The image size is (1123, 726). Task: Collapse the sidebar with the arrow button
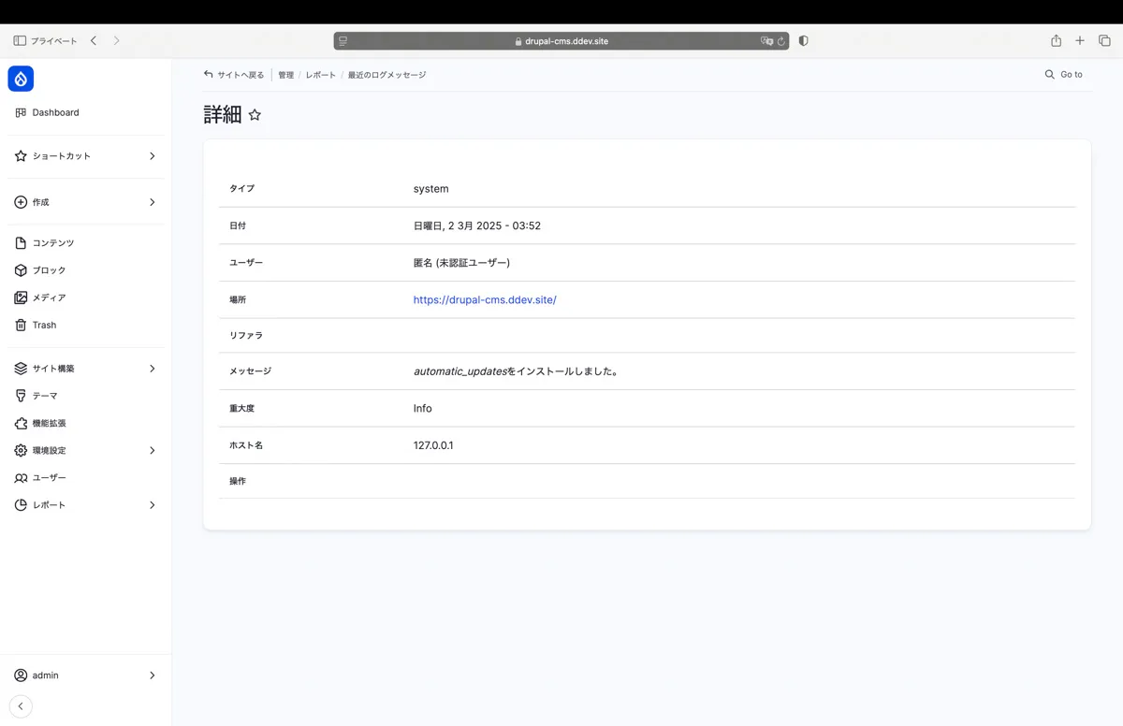click(x=21, y=706)
